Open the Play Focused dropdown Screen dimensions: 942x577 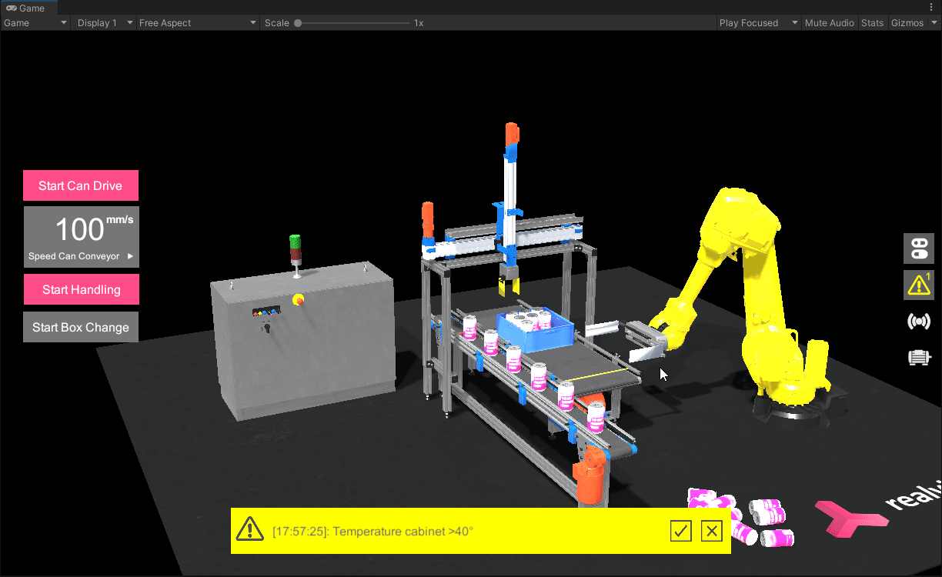pyautogui.click(x=758, y=23)
